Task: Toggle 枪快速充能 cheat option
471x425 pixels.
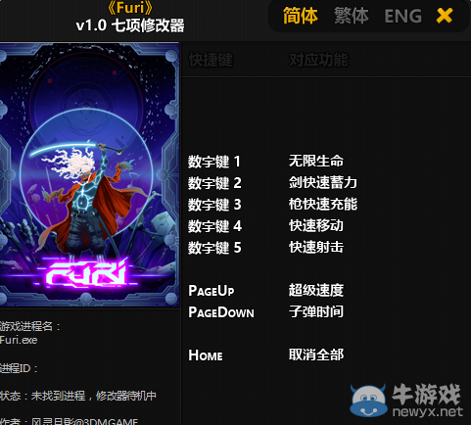Action: click(x=323, y=204)
